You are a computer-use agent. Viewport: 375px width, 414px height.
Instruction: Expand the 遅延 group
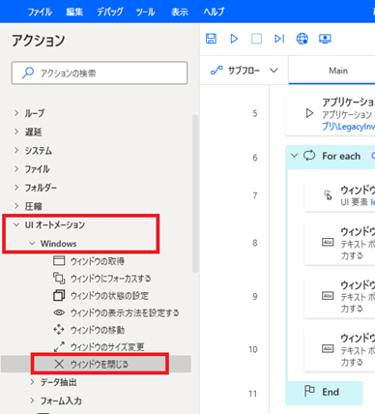click(x=16, y=132)
